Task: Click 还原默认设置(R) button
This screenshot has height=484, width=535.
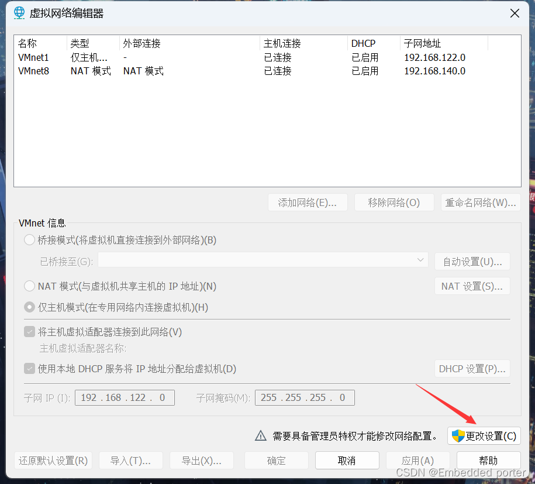Action: (x=53, y=461)
